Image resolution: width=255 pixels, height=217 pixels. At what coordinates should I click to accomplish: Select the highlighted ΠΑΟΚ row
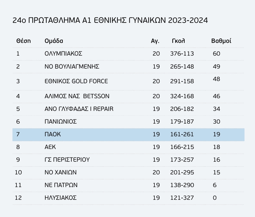(x=128, y=135)
